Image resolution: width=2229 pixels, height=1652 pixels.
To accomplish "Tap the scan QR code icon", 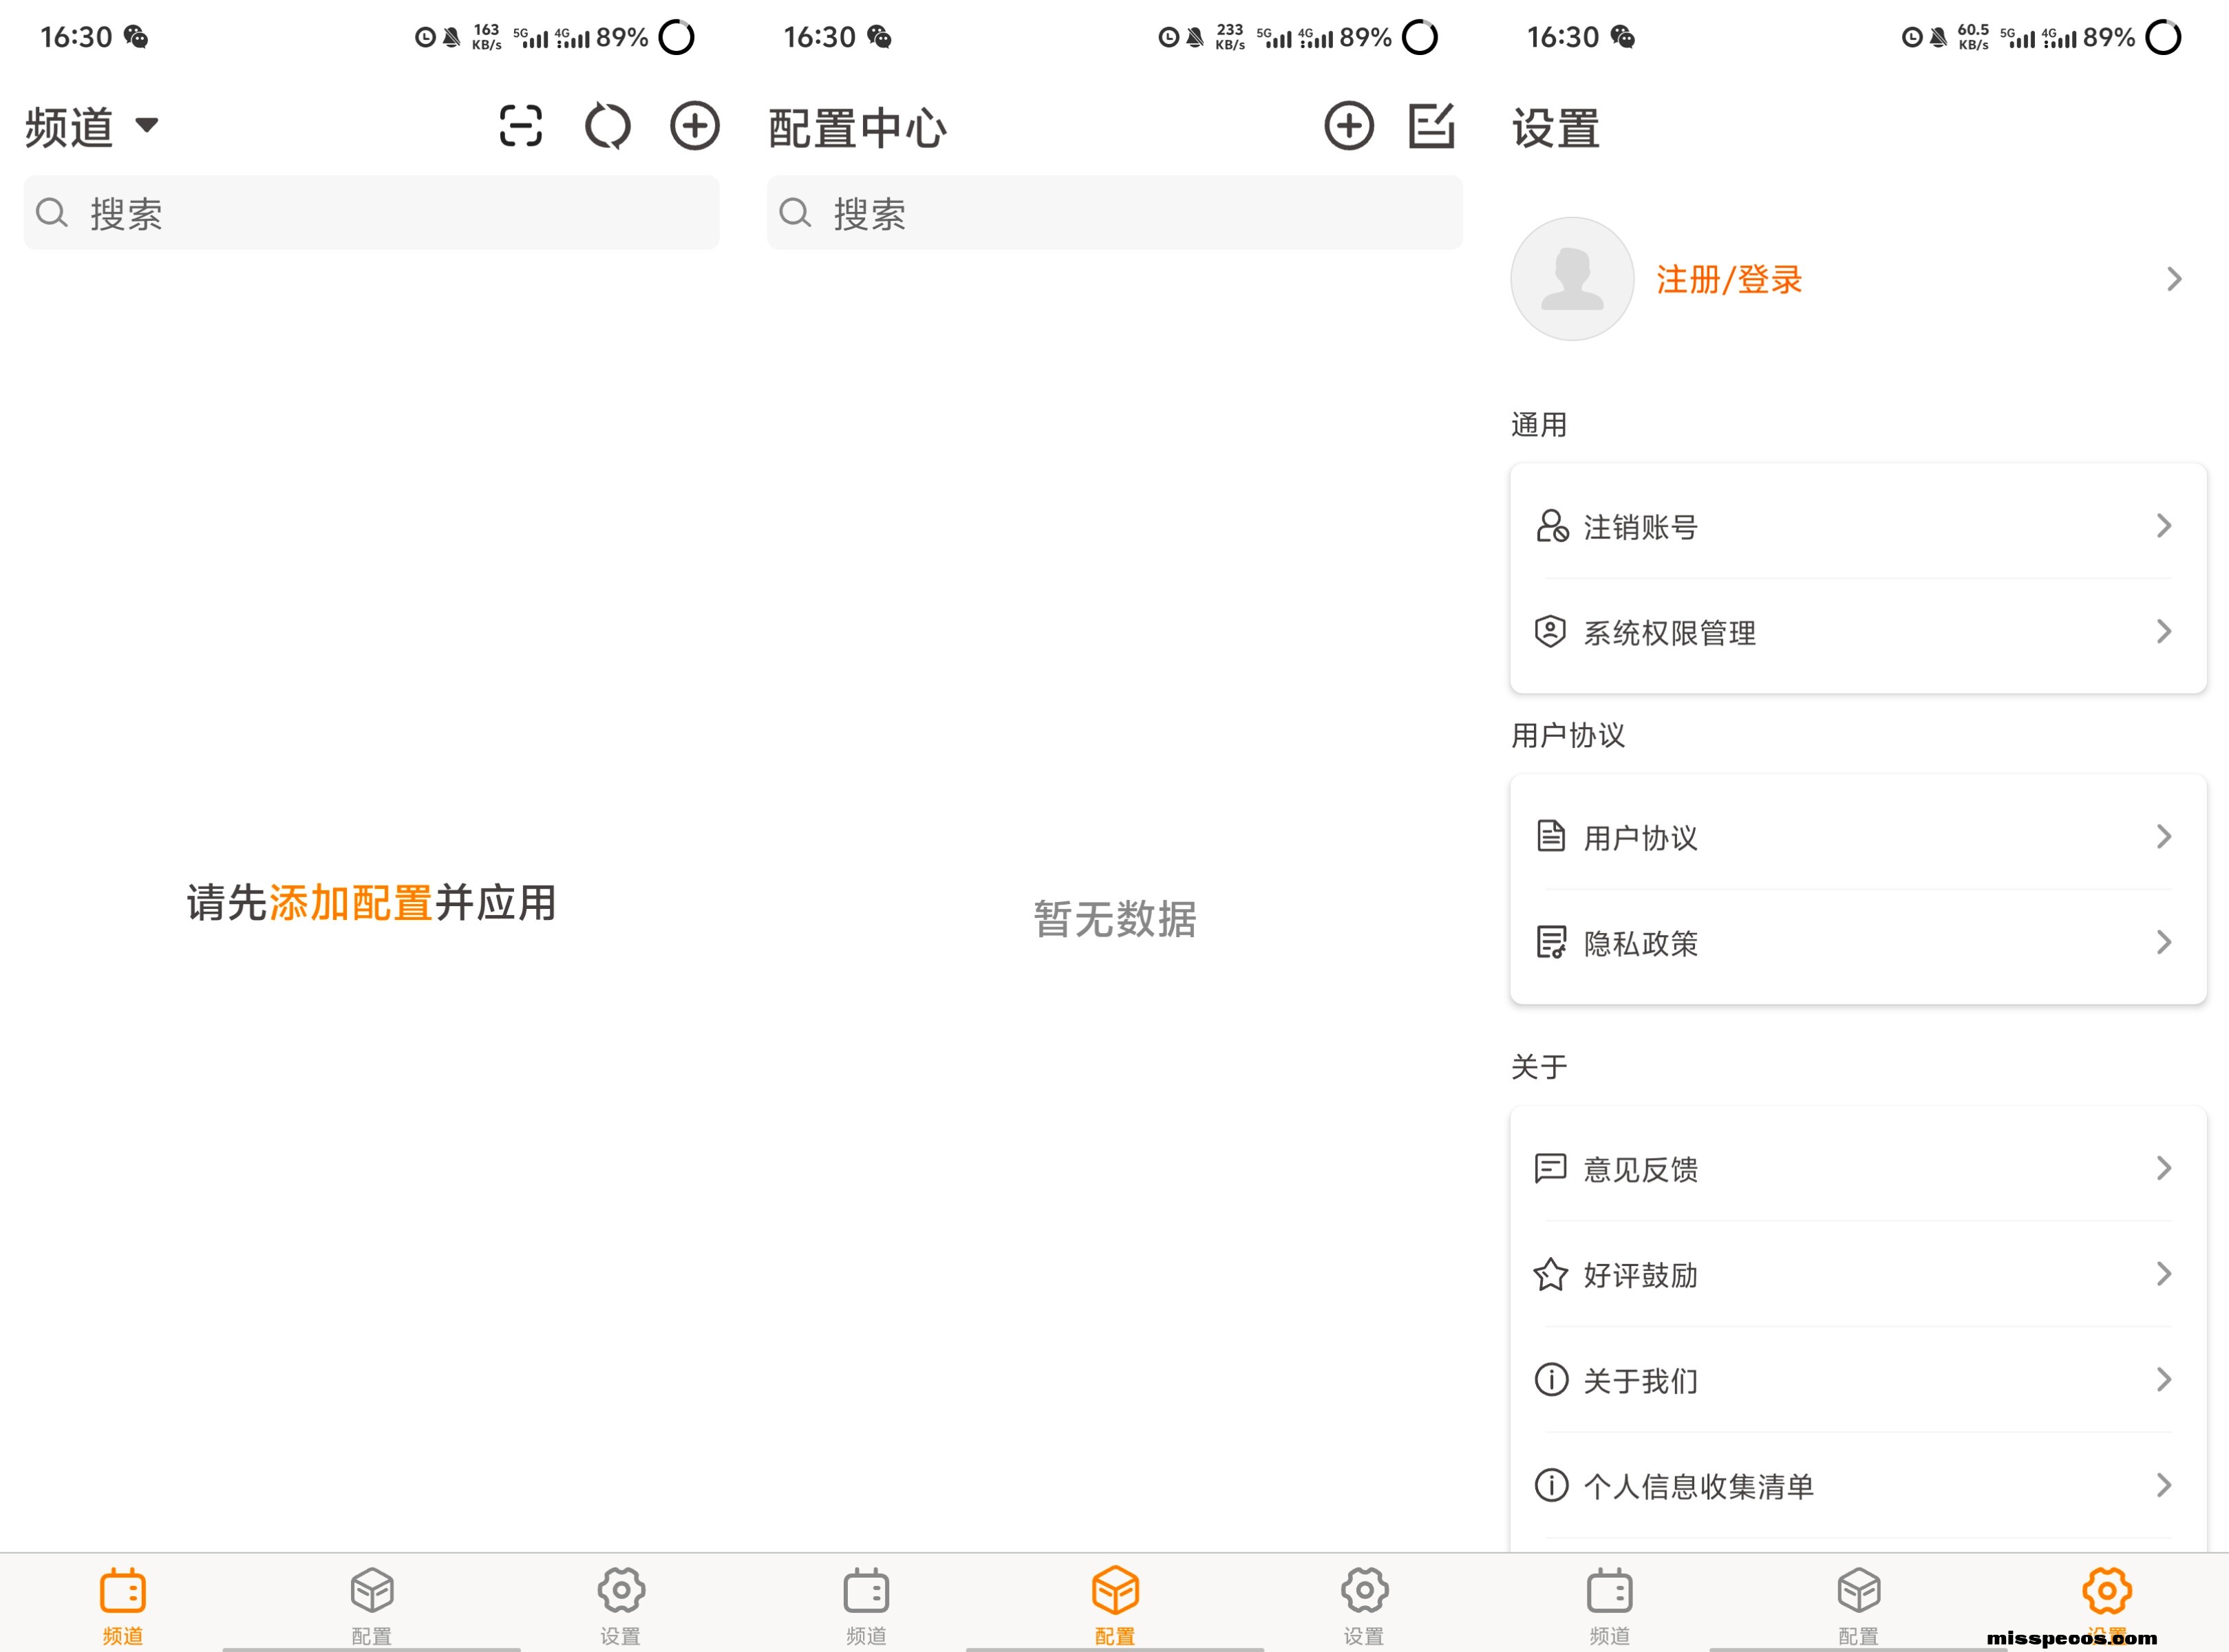I will [x=520, y=126].
